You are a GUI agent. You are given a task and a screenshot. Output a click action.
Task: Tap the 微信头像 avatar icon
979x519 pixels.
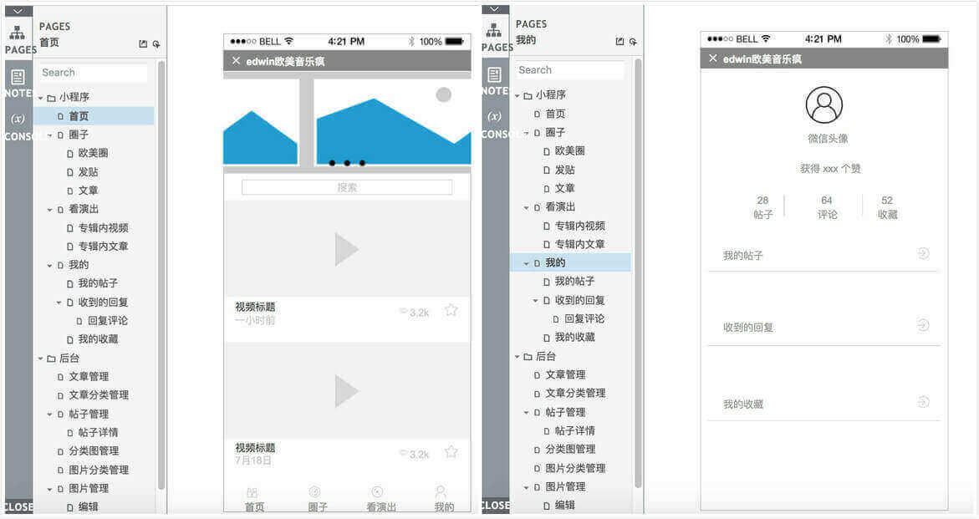pos(823,104)
